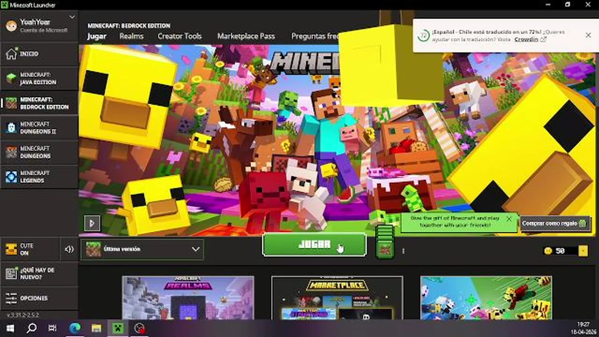Screen dimensions: 599x337
Task: Select the Minecraft: Bedrock Edition sidebar entry
Action: tap(39, 103)
